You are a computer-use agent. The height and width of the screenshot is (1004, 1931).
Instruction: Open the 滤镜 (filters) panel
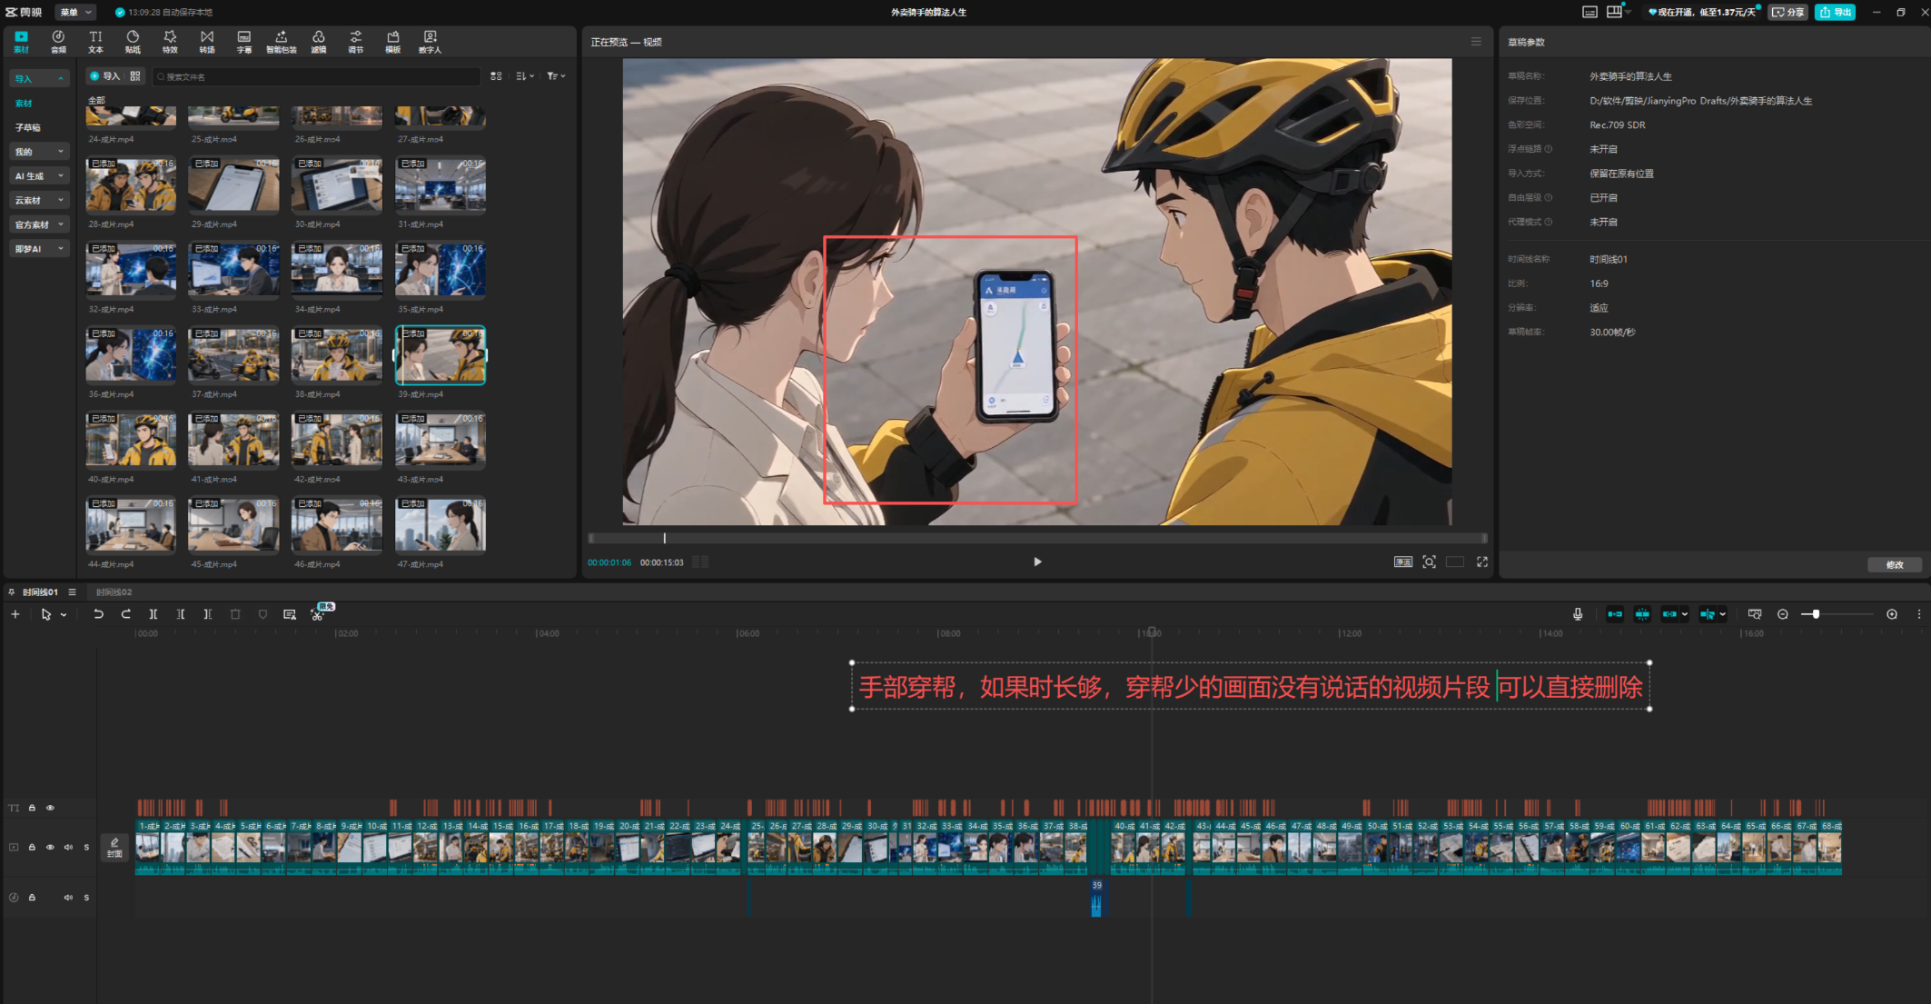(319, 42)
